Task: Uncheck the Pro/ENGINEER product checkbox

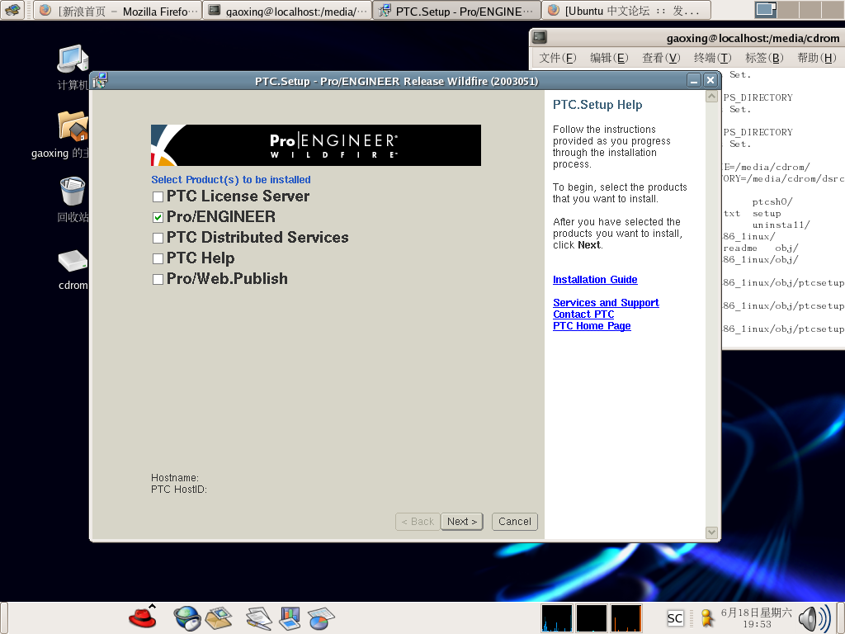Action: (158, 217)
